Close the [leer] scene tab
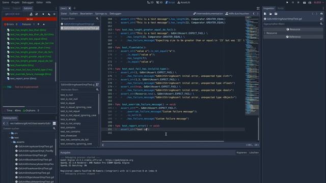 coord(70,8)
